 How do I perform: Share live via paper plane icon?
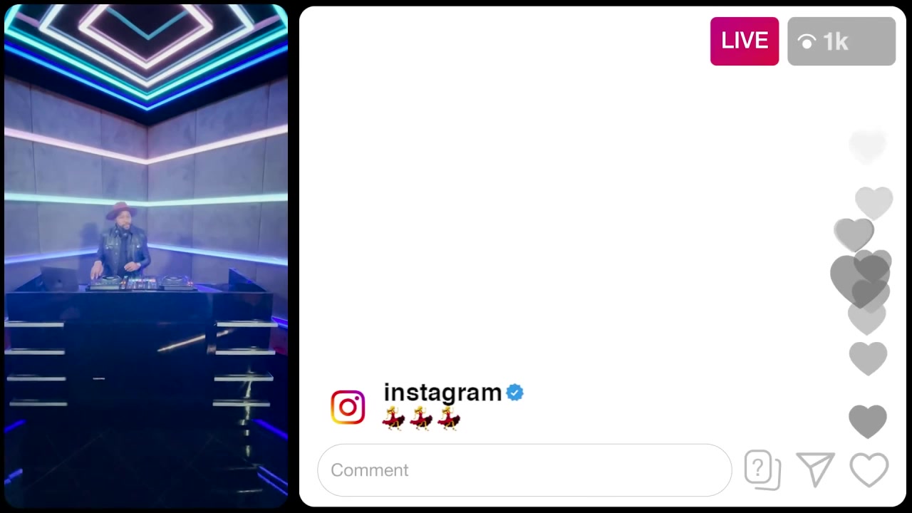(815, 470)
